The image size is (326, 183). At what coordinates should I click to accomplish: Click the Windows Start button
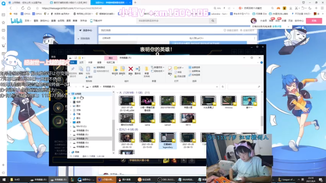tap(4, 179)
